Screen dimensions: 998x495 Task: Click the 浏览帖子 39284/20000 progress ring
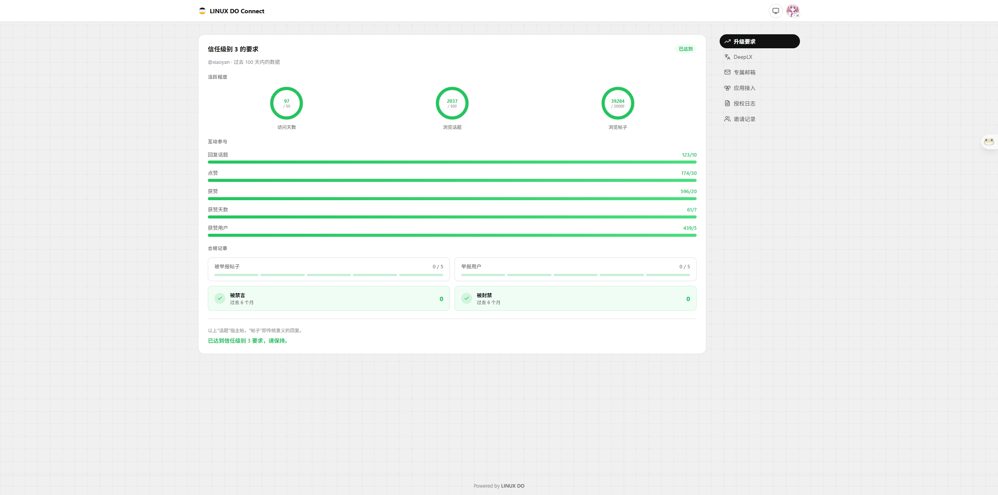point(618,103)
